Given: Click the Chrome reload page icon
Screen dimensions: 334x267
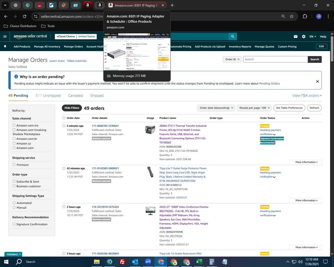Looking at the screenshot, I should (25, 16).
